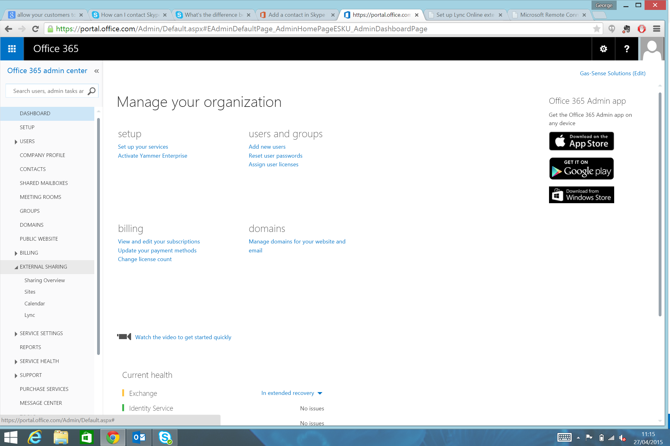
Task: Open the Get it on Google Play badge
Action: click(x=581, y=168)
